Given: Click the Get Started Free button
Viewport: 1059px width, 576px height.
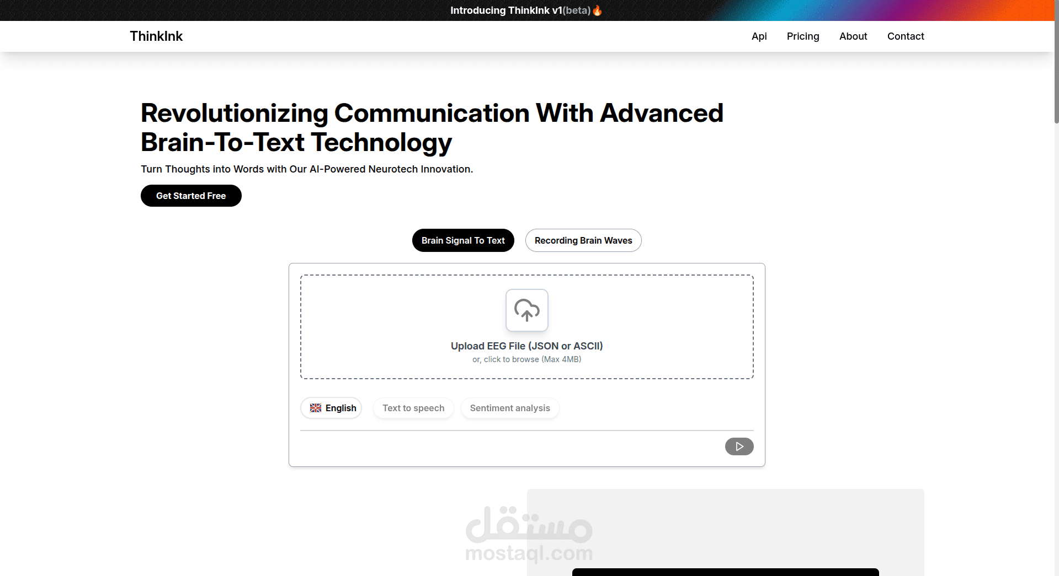Looking at the screenshot, I should (x=191, y=196).
